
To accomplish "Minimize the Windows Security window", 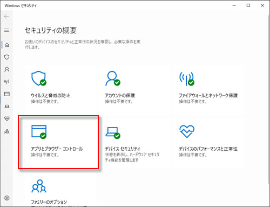I will (x=234, y=5).
